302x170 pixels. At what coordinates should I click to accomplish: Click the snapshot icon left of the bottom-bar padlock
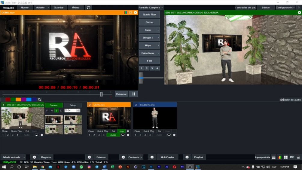pos(292,157)
